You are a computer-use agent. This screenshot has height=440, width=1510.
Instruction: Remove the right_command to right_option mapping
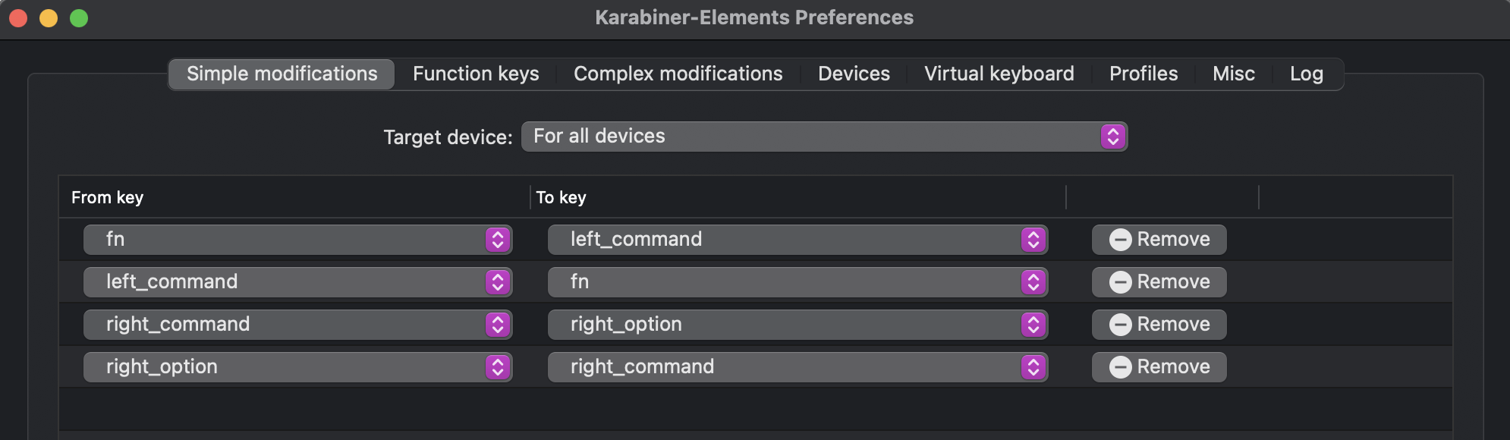1159,325
